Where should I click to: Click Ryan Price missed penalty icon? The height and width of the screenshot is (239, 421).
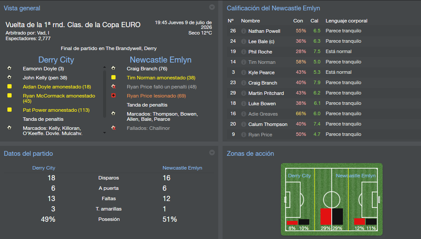click(x=113, y=87)
